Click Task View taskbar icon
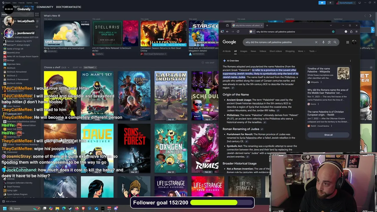The height and width of the screenshot is (212, 377). click(44, 208)
